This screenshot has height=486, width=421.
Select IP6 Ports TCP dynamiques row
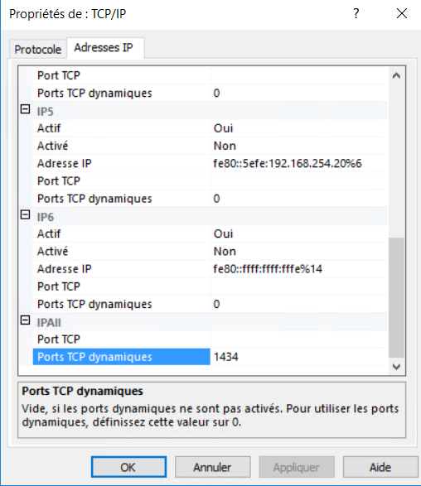210,304
